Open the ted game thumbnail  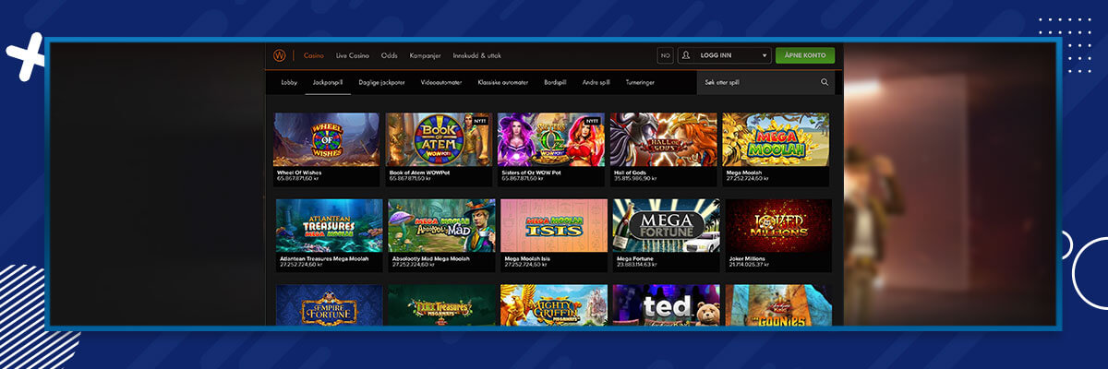pos(667,304)
